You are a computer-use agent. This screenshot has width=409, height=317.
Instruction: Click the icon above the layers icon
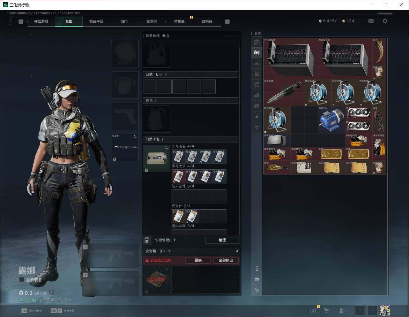[257, 269]
